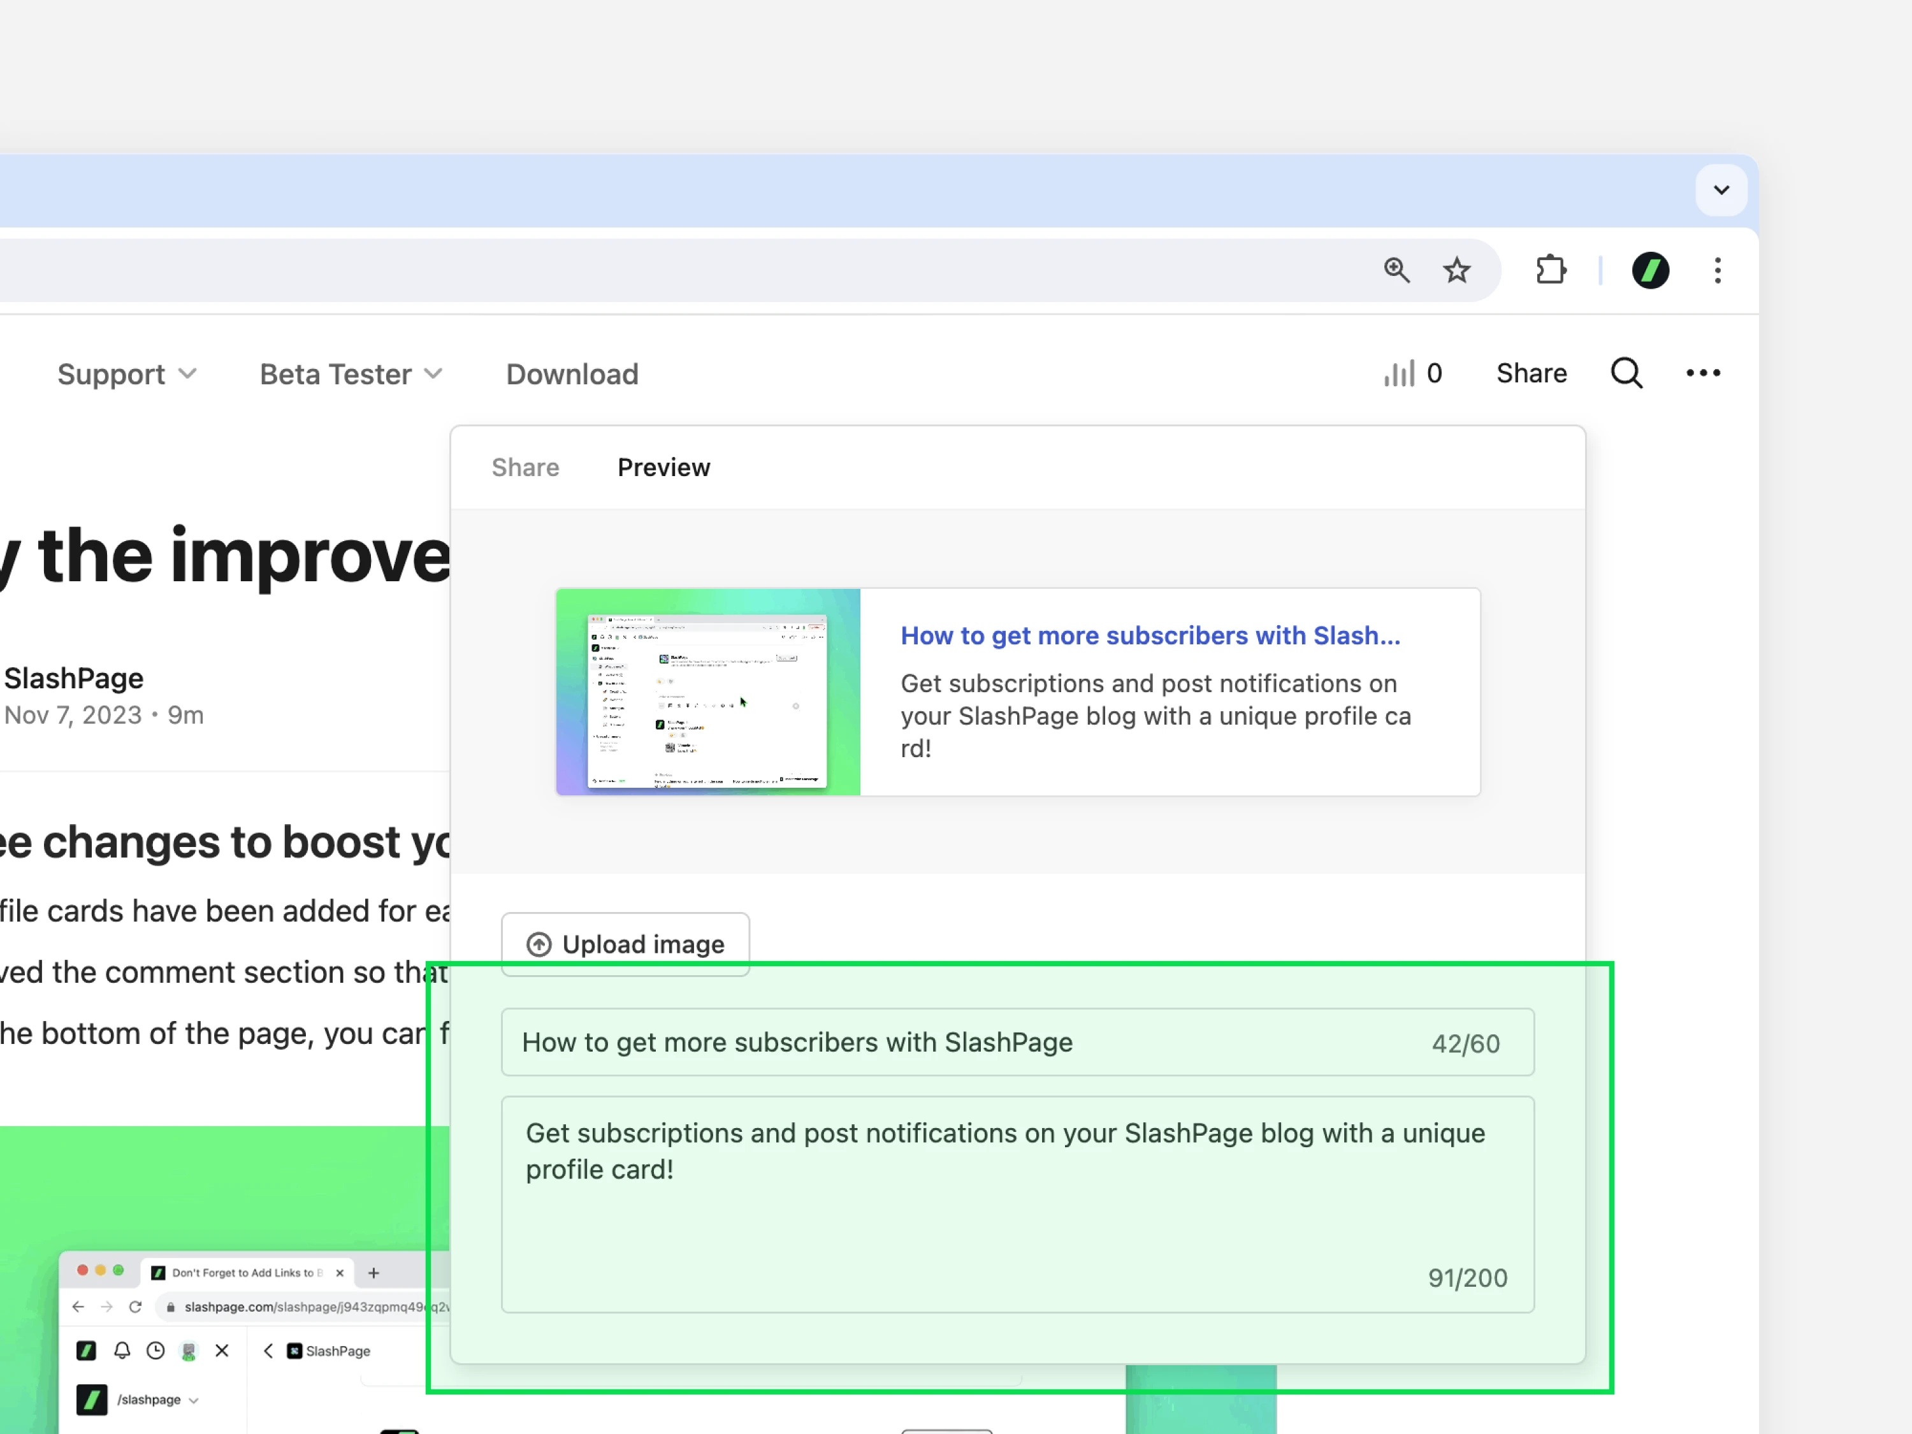Click the Share button in page header
Screen dimensions: 1912x1434
point(1532,373)
